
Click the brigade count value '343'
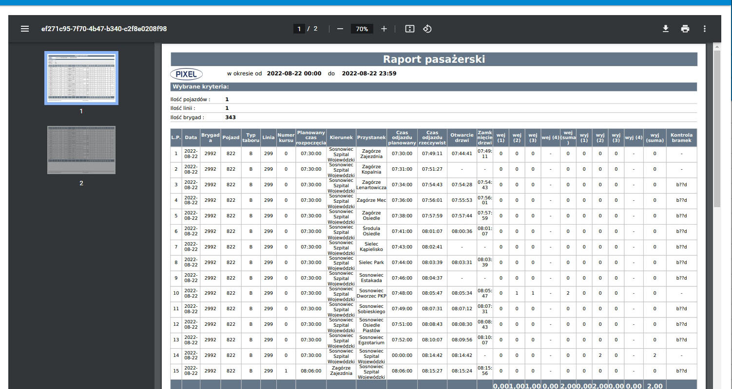point(231,117)
